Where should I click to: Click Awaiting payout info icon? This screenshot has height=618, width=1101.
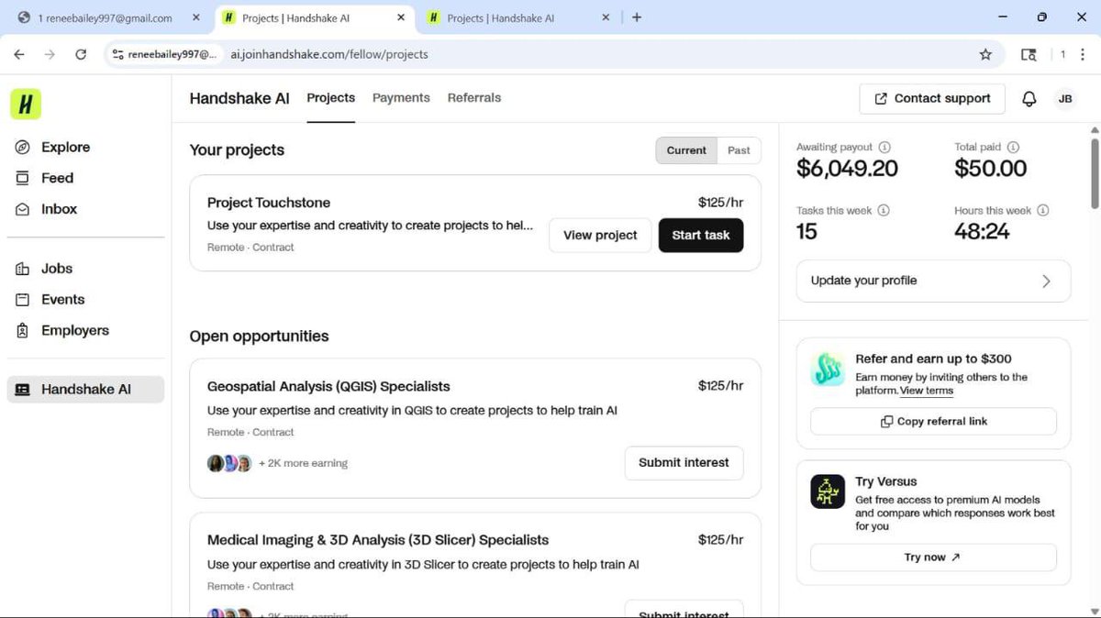884,147
